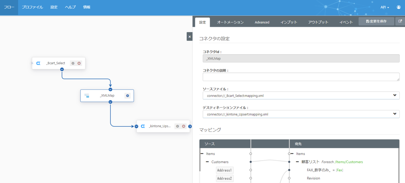Switch to the イベント tab
This screenshot has height=183, width=405.
point(346,22)
